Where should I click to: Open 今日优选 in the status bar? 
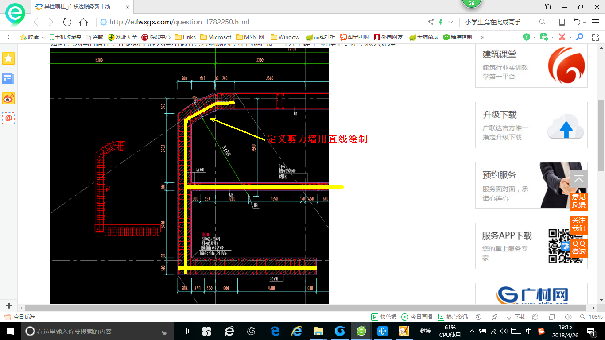tap(20, 317)
